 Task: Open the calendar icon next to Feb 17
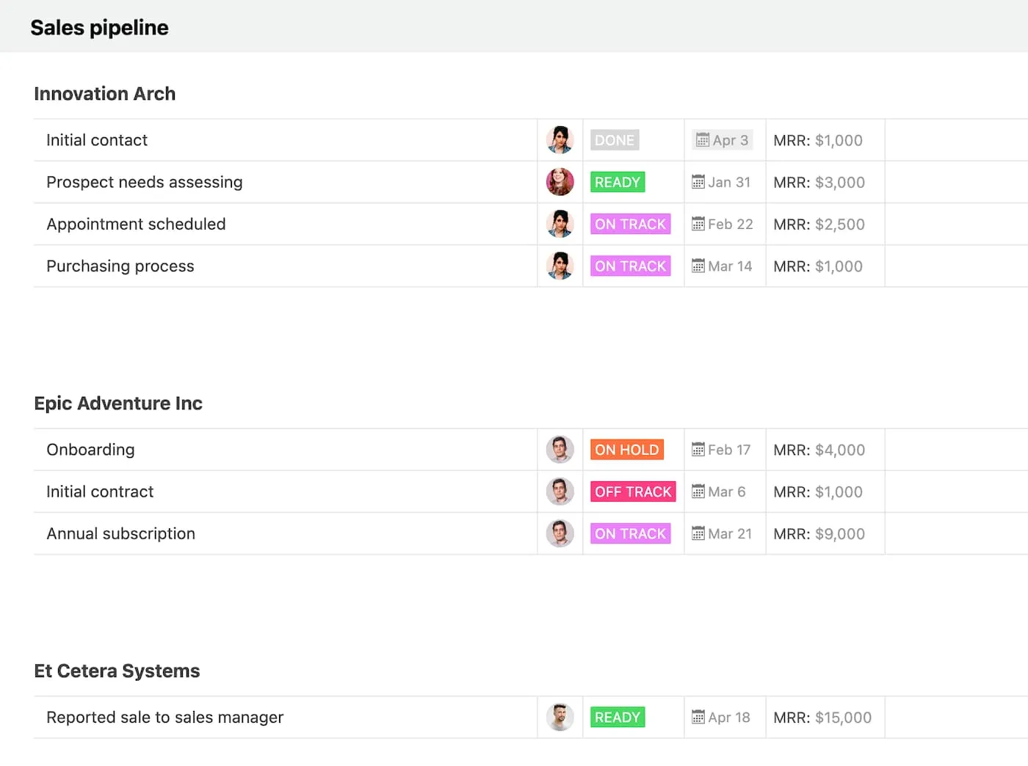tap(698, 450)
